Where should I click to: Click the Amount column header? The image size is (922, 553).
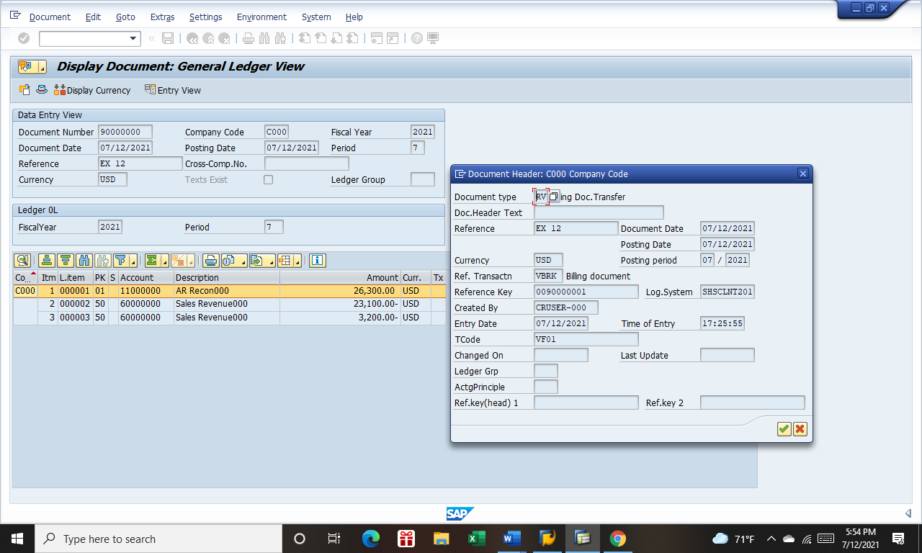coord(340,277)
